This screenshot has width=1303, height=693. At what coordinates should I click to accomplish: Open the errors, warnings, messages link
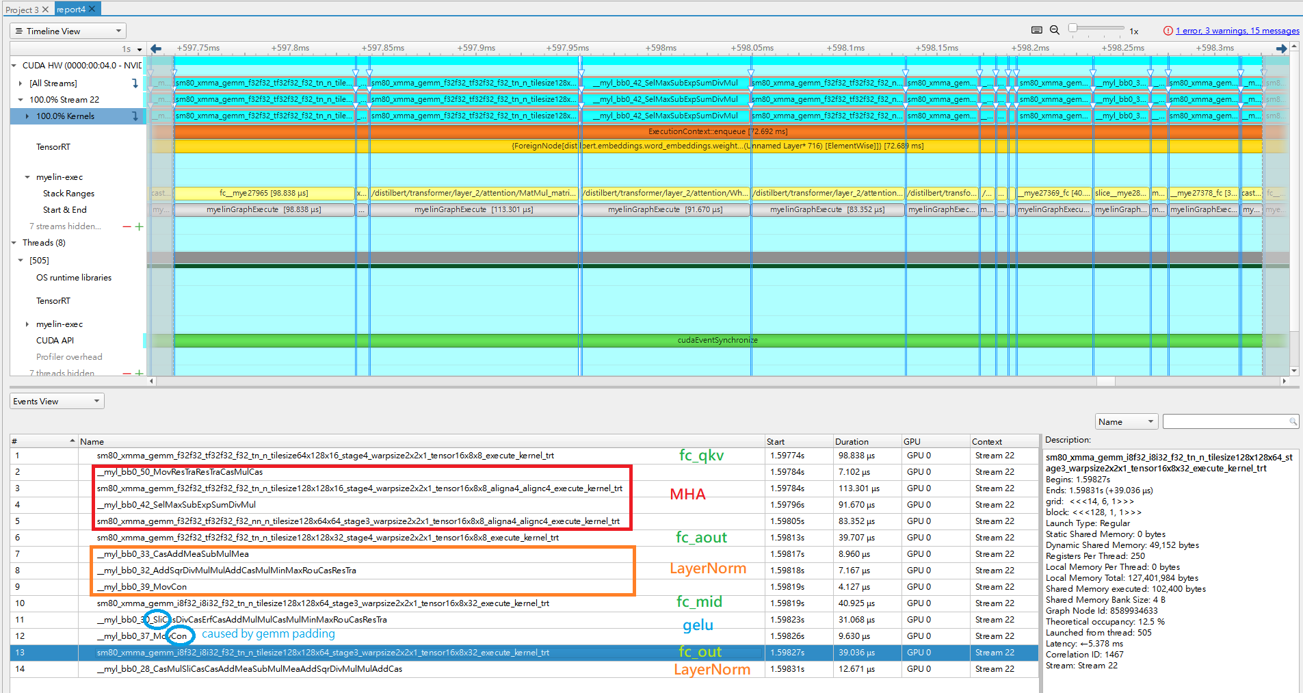pos(1237,31)
